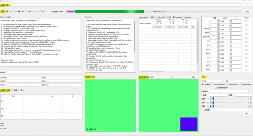Click the value field in the *1 row

(236, 21)
